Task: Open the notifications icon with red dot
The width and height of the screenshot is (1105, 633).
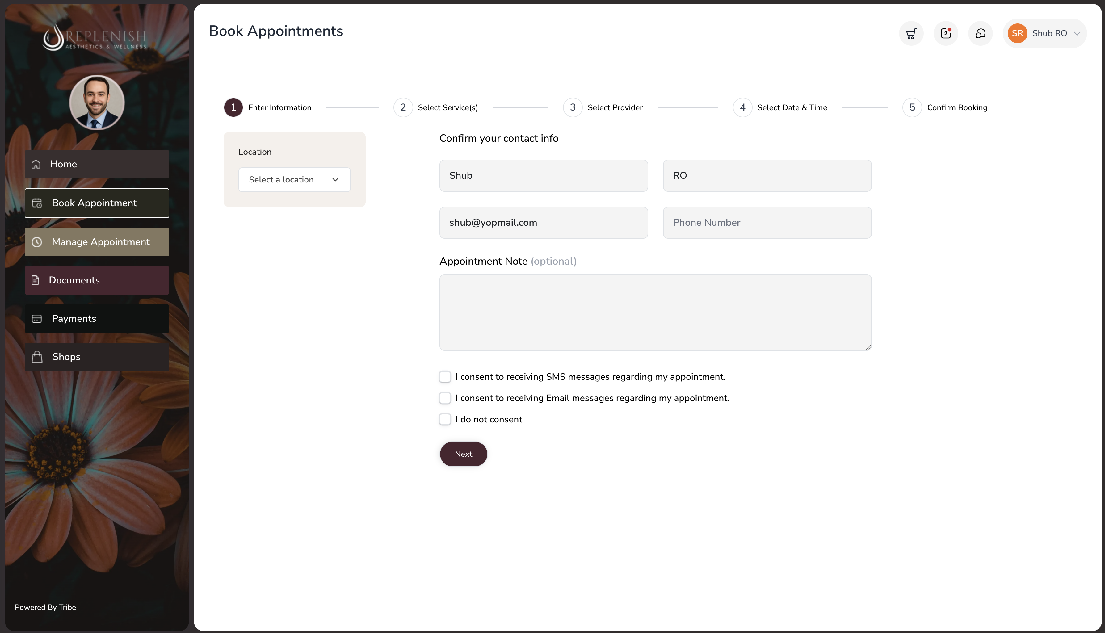Action: [x=945, y=33]
